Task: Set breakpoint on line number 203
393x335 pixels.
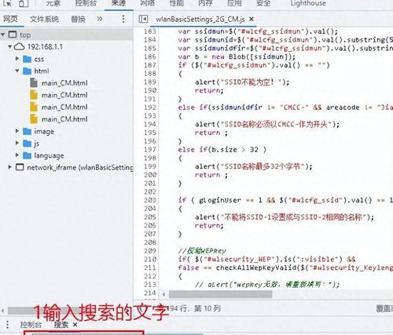Action: [150, 200]
